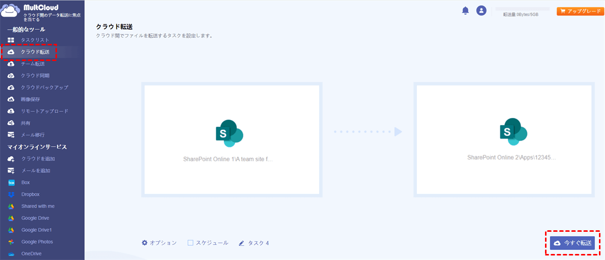Click the SharePoint Online 1\A team site f... path text
605x260 pixels.
228,158
